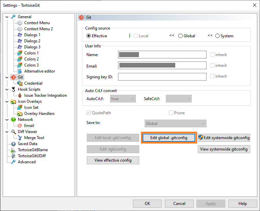Open the Saved Data icon

[x=13, y=144]
